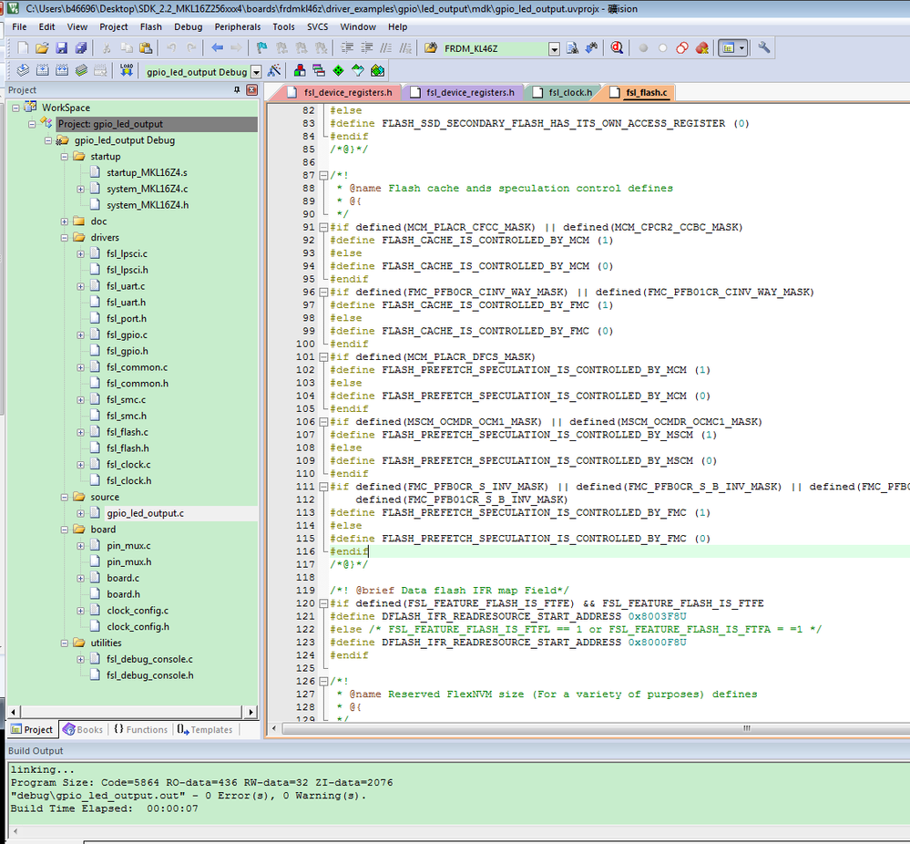The image size is (910, 844).
Task: Click the Project panel horizontal scrollbar
Action: click(x=130, y=711)
